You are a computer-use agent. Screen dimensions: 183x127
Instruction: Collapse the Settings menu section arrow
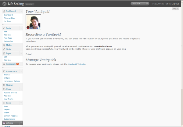click(21, 123)
